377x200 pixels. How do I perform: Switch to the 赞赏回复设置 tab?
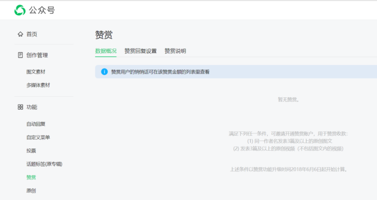[x=140, y=51]
